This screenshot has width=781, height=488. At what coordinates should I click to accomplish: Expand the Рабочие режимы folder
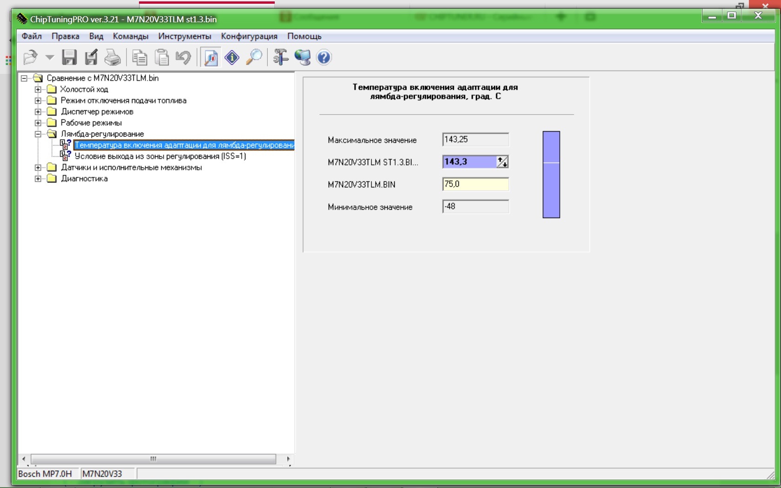click(x=38, y=123)
